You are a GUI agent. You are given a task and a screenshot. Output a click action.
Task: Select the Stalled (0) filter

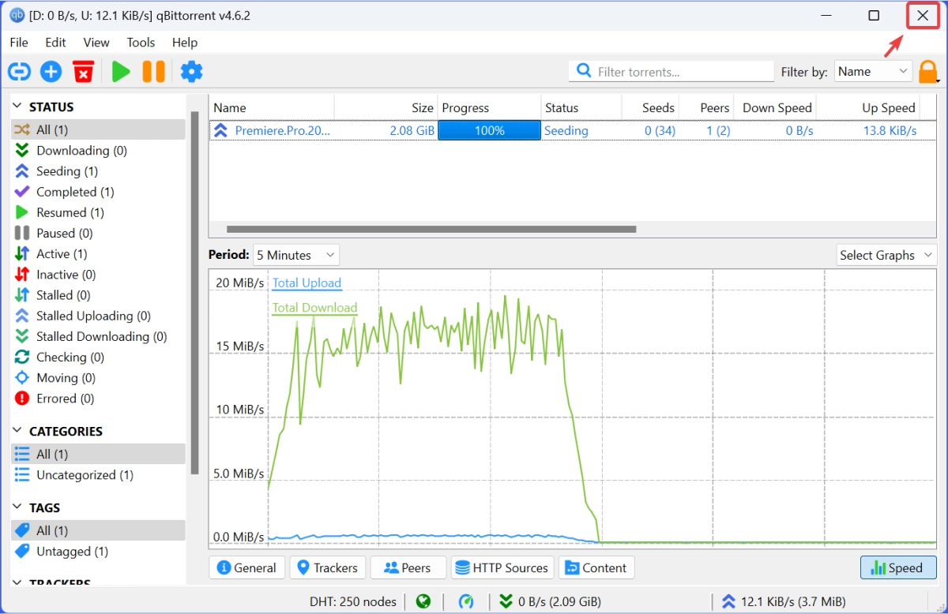(98, 295)
